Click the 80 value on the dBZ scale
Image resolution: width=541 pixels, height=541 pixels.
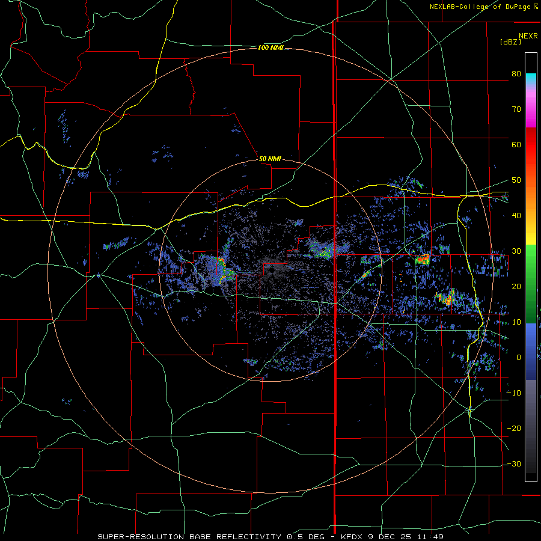pos(516,73)
